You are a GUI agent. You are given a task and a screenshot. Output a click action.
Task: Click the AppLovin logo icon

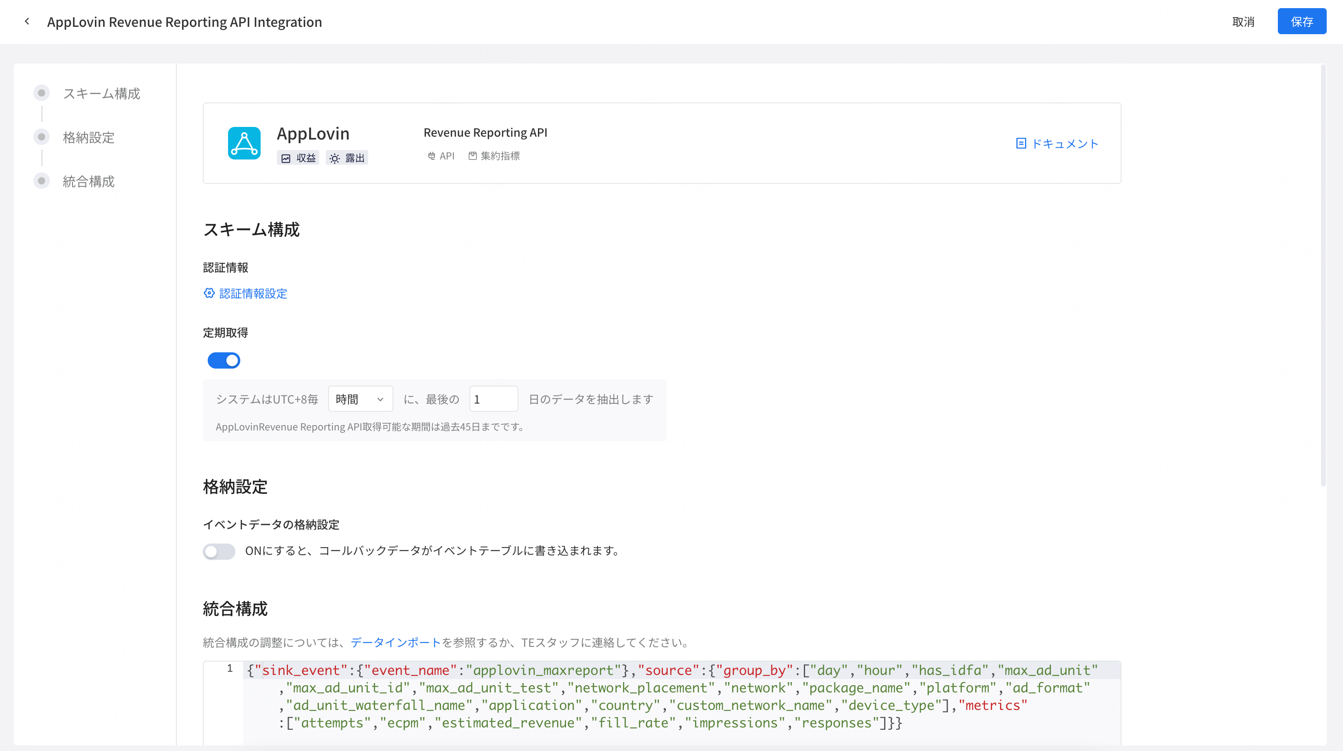click(244, 143)
